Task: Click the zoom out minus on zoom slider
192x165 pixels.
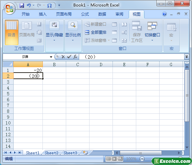Action: click(x=142, y=159)
